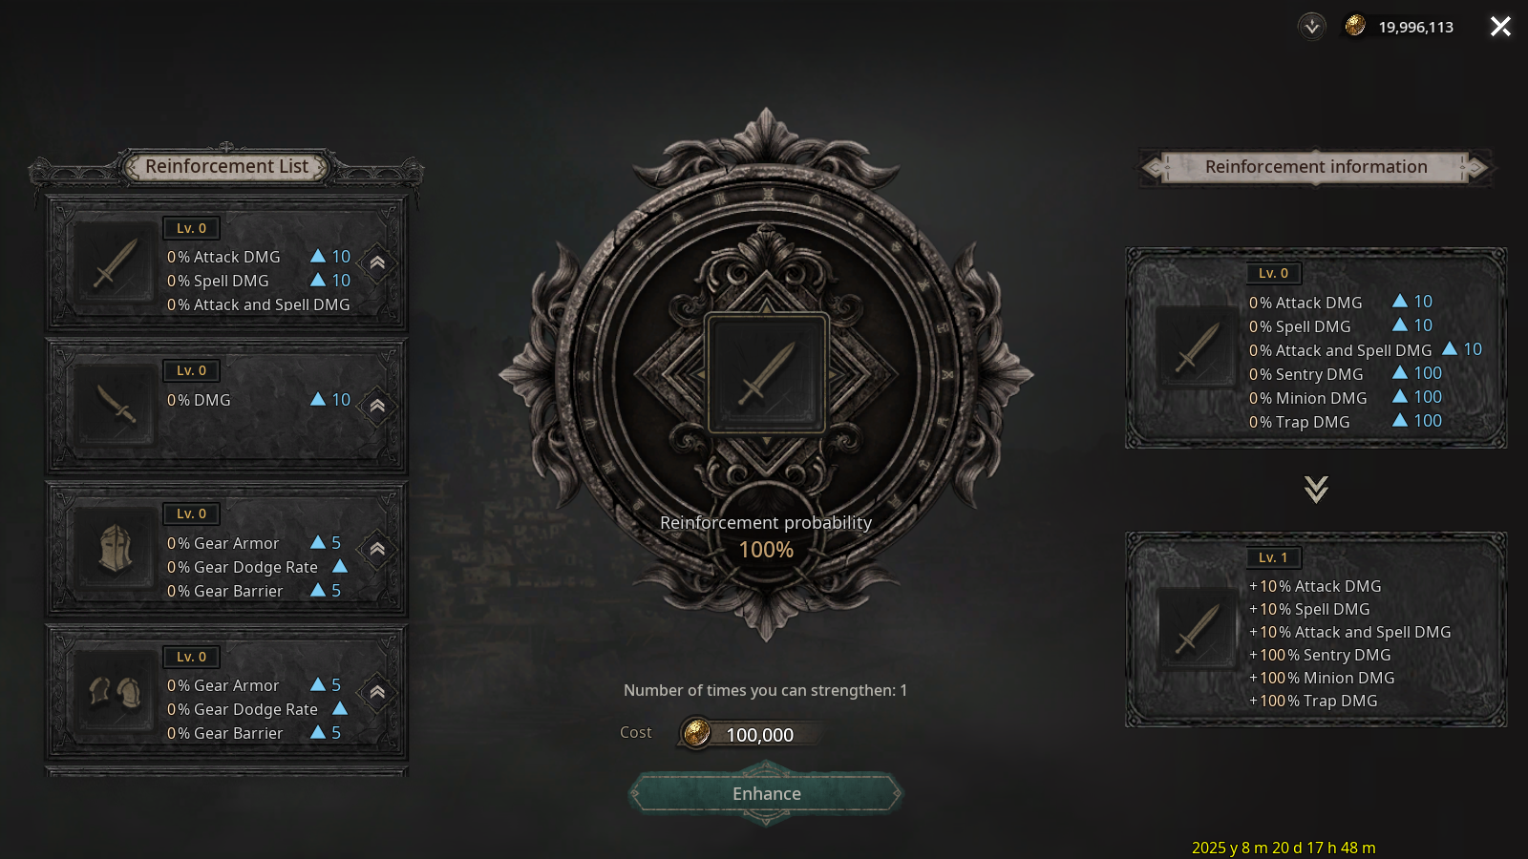Click the Reinforcement List header
Viewport: 1528px width, 859px height.
226,167
